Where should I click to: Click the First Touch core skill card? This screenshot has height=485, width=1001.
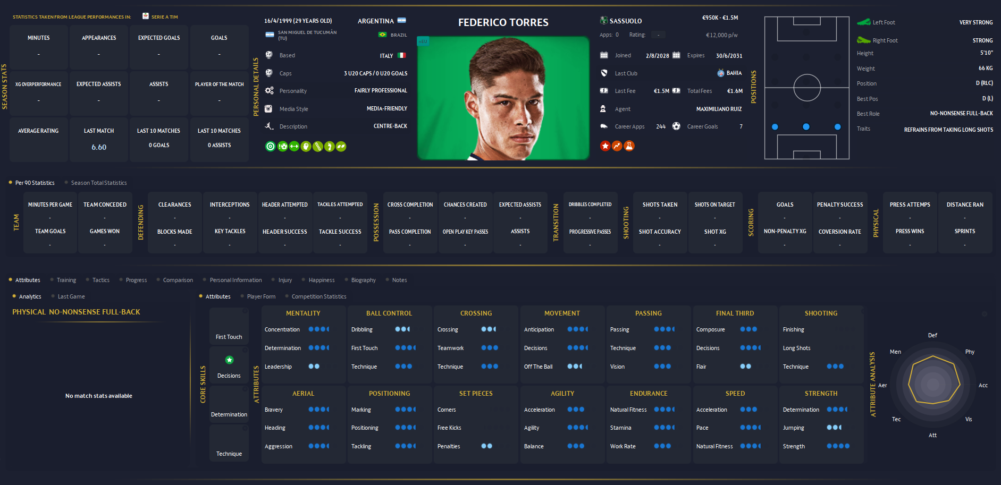tap(229, 326)
